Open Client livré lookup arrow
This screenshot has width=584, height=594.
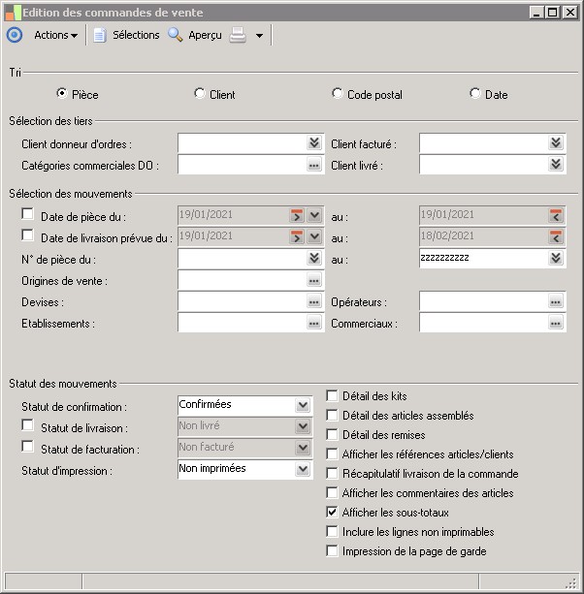coord(556,164)
